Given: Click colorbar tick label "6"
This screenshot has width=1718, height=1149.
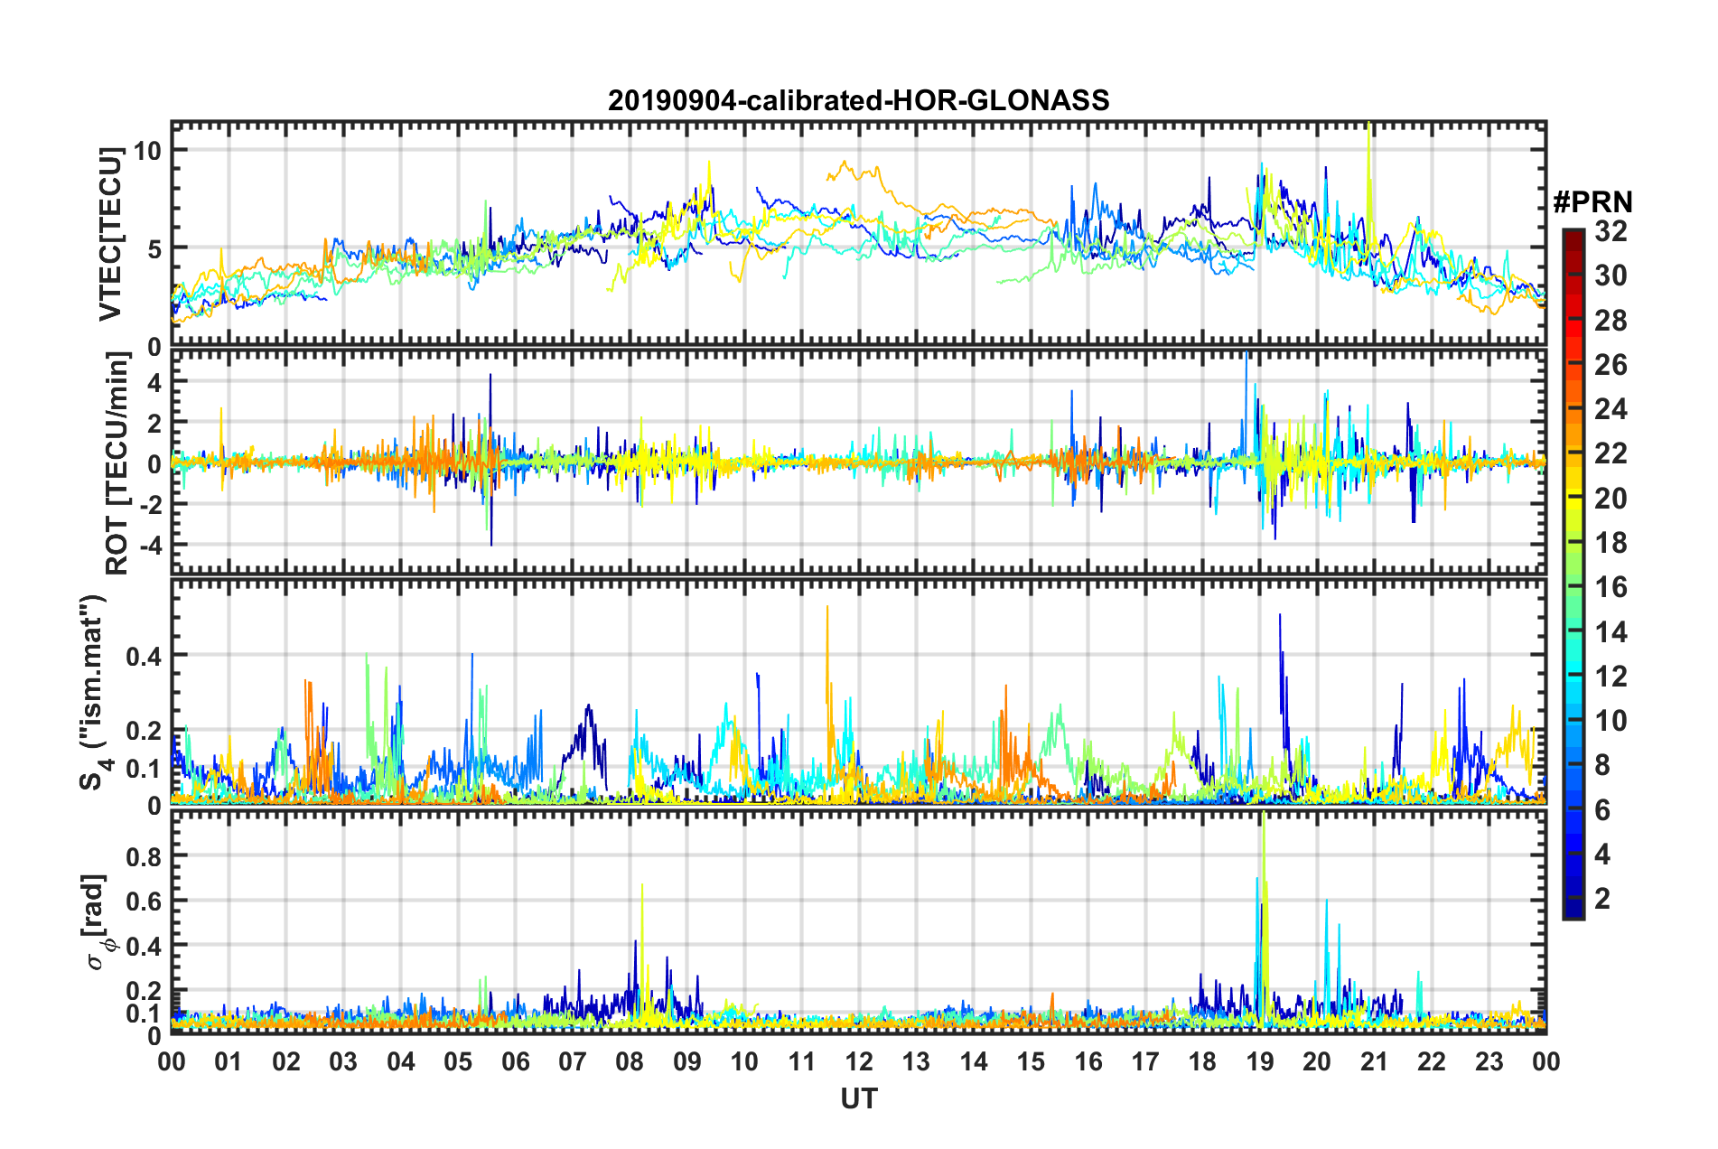Looking at the screenshot, I should tap(1602, 810).
